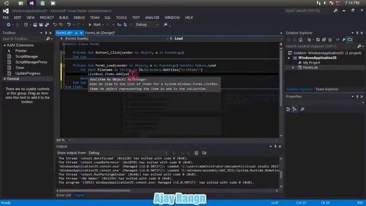Click the Alphabetical sort icon in Properties

pyautogui.click(x=295, y=109)
